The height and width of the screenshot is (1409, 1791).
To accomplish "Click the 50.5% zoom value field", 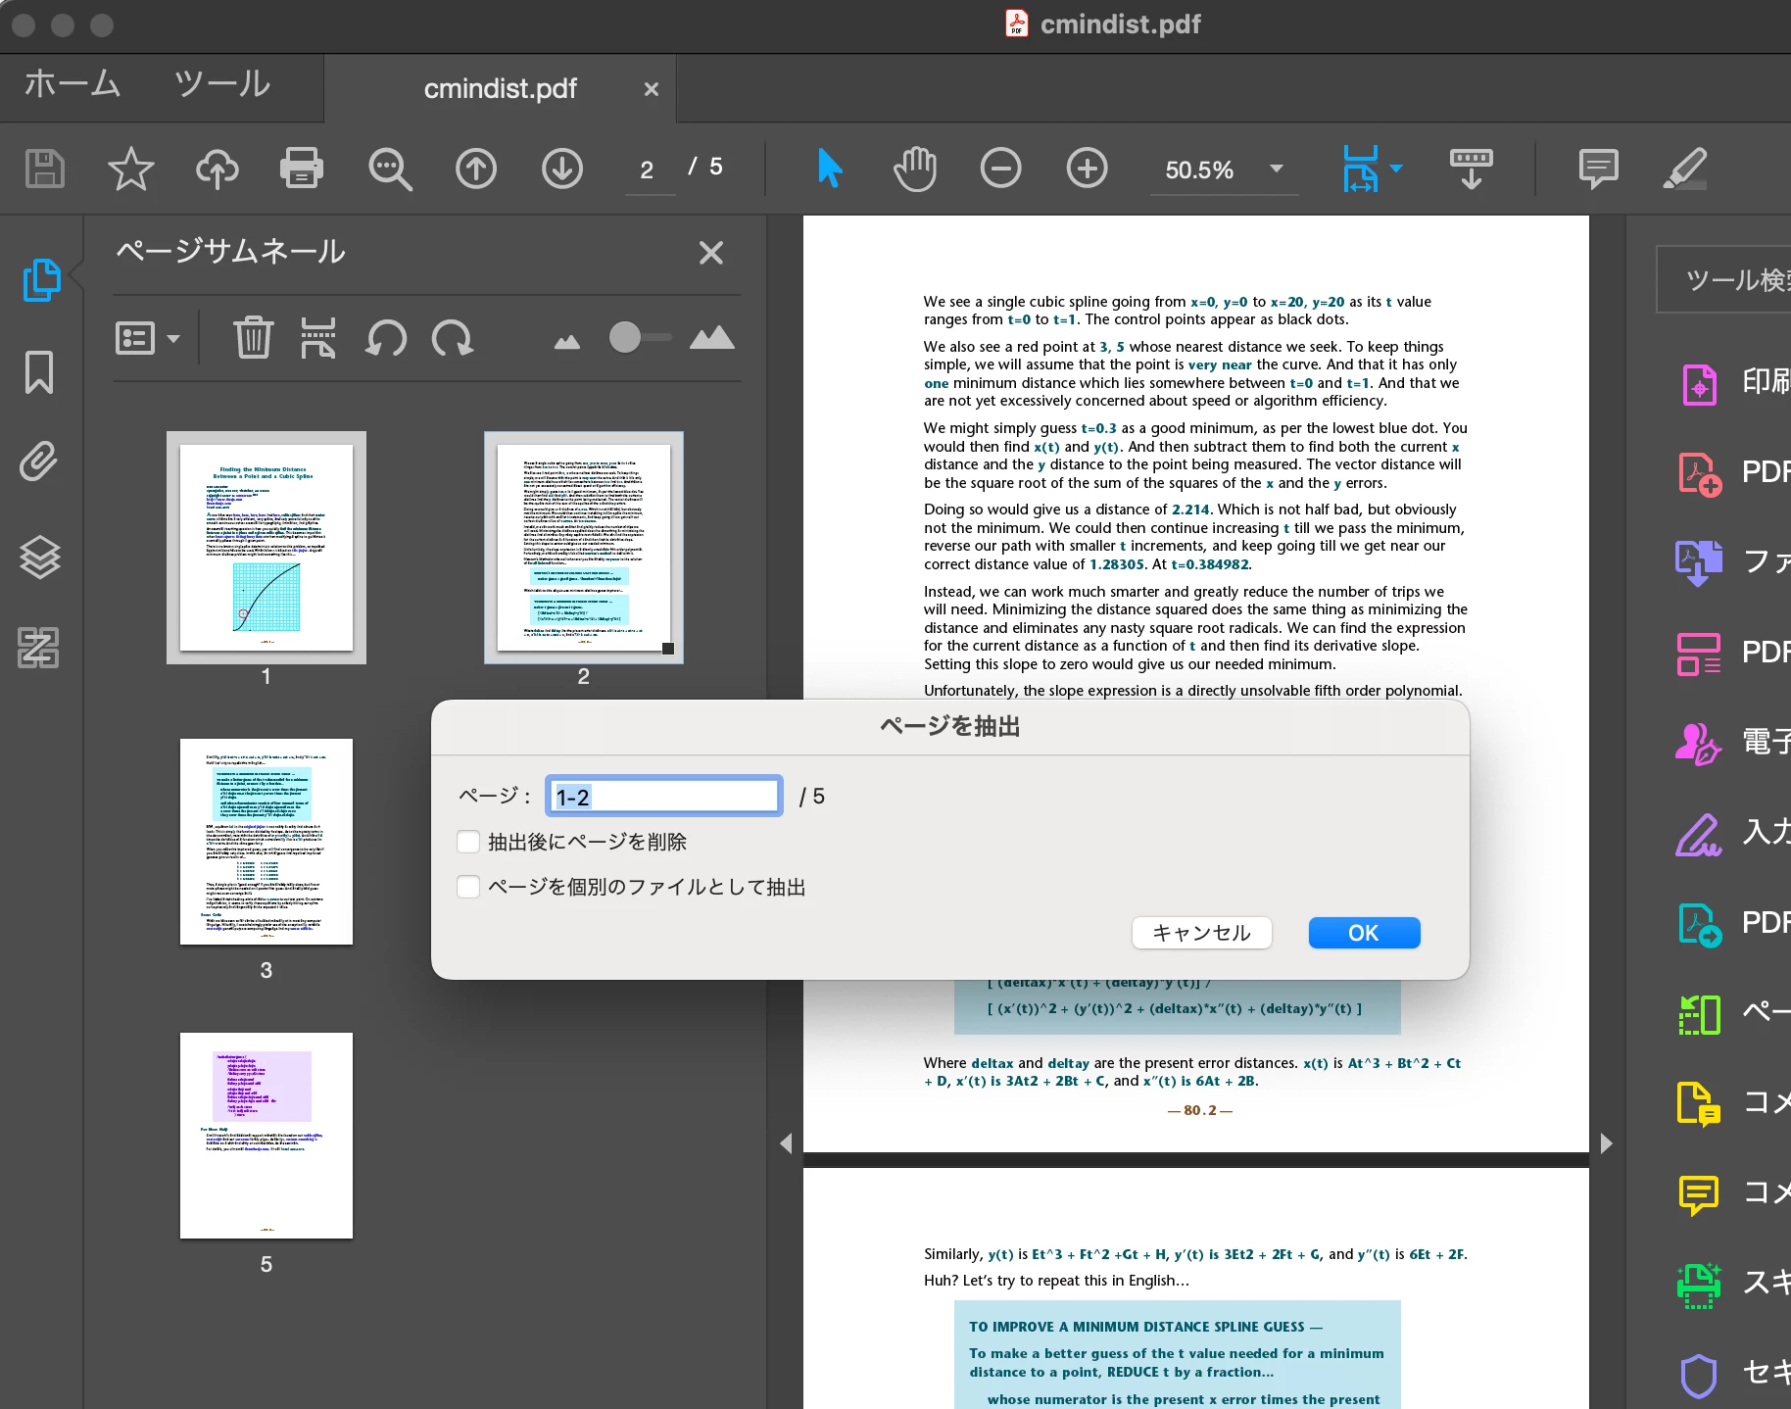I will tap(1199, 170).
